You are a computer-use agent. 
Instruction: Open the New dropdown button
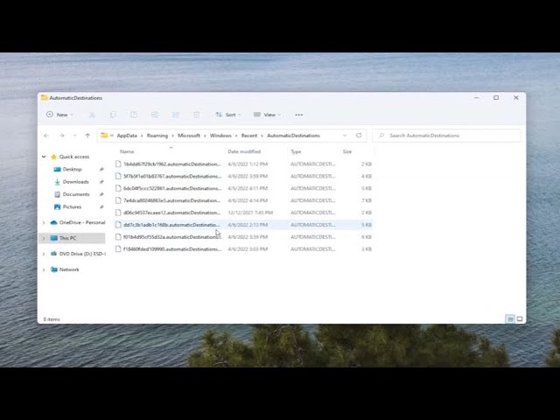pyautogui.click(x=59, y=115)
